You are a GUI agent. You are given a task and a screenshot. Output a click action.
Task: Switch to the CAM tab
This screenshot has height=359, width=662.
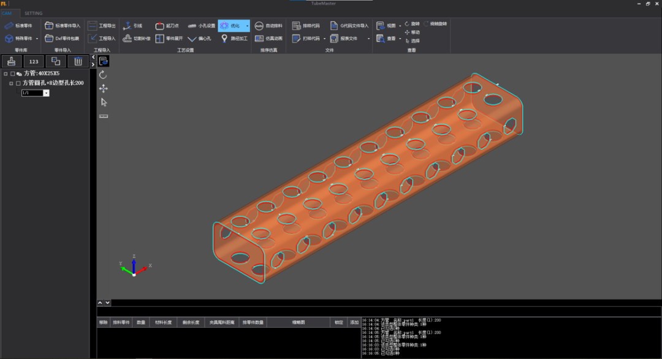coord(7,13)
